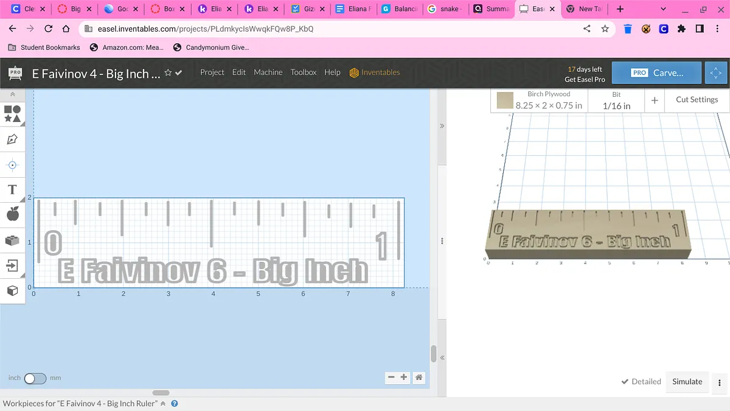Star the project title as favorite

[168, 73]
